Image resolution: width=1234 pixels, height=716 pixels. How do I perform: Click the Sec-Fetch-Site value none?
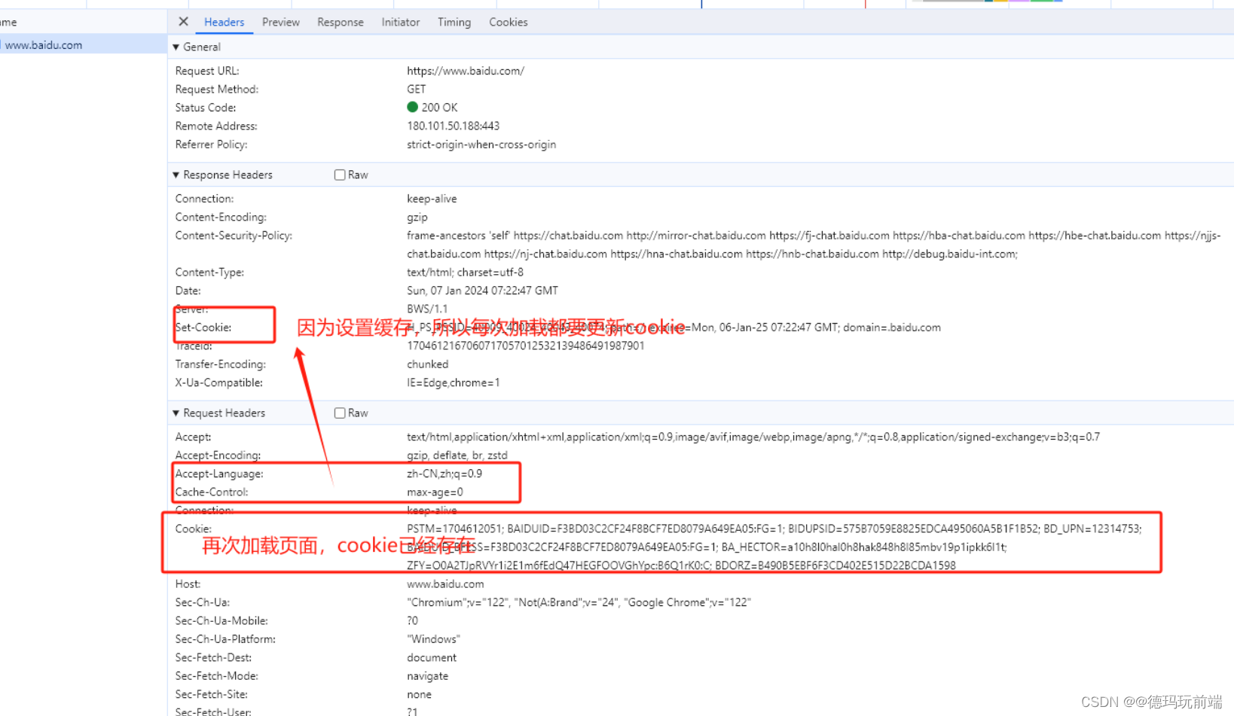click(x=420, y=695)
